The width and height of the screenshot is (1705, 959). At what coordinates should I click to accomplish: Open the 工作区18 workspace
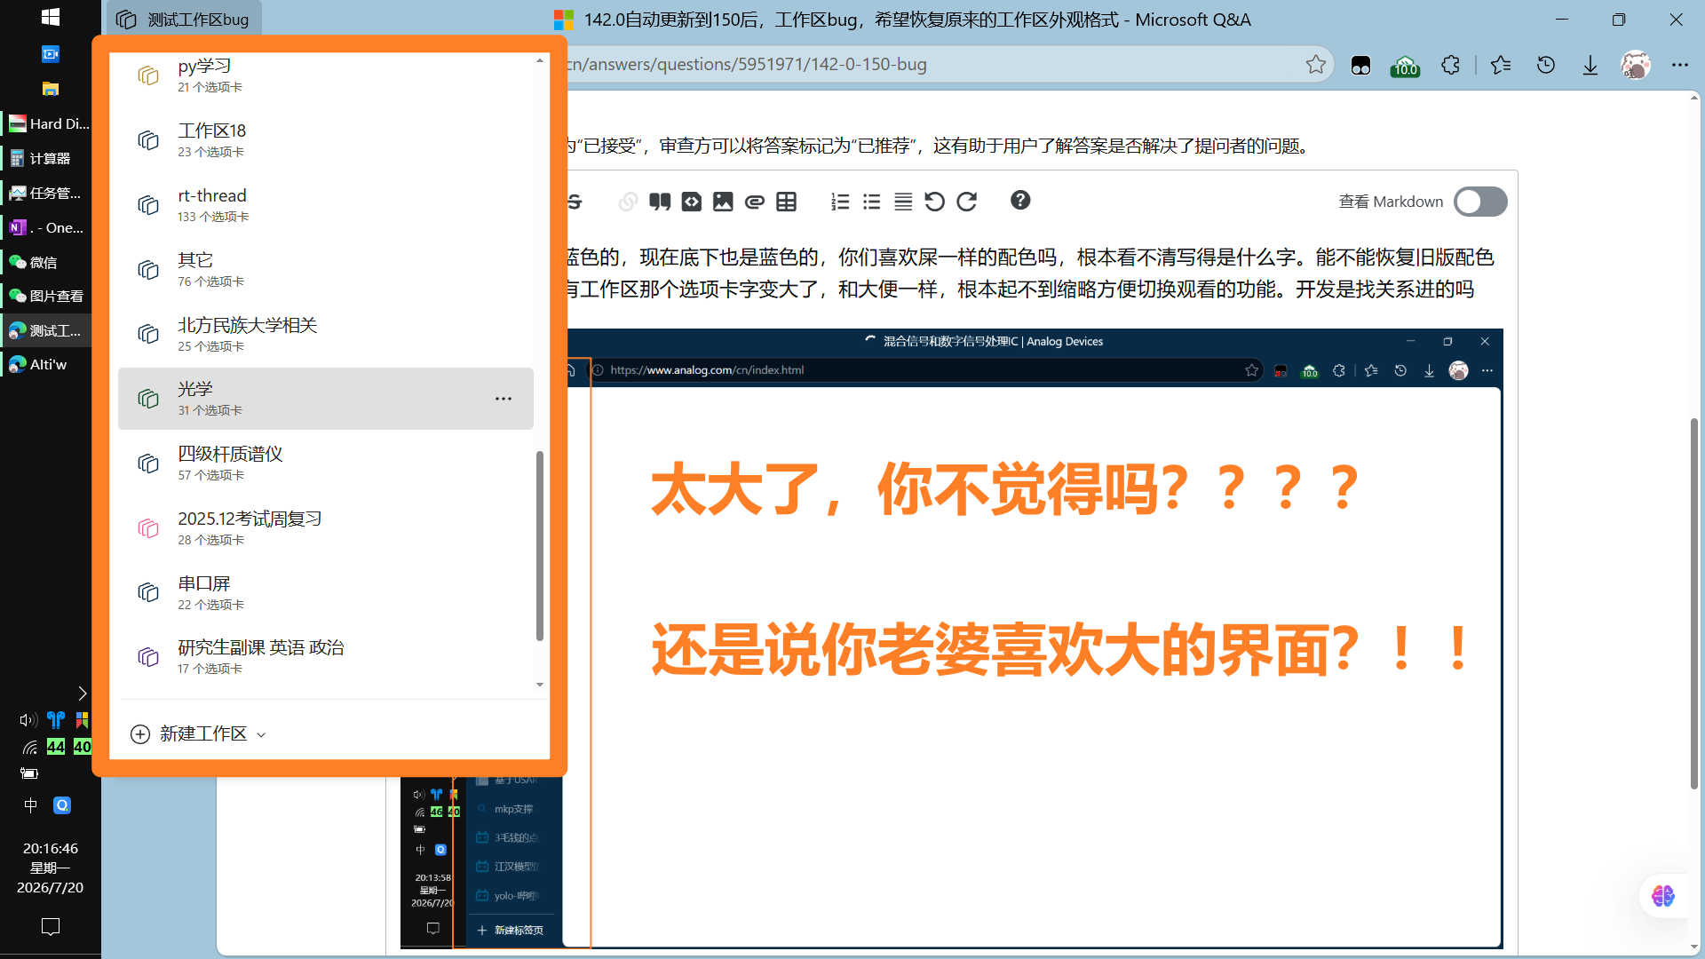point(326,140)
